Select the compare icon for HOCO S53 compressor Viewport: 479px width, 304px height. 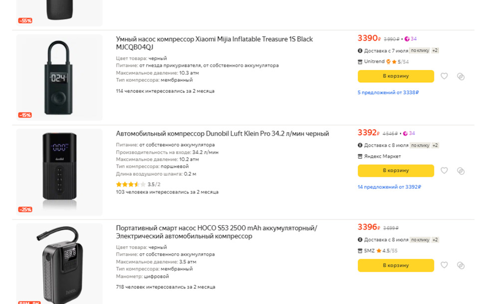coord(460,265)
